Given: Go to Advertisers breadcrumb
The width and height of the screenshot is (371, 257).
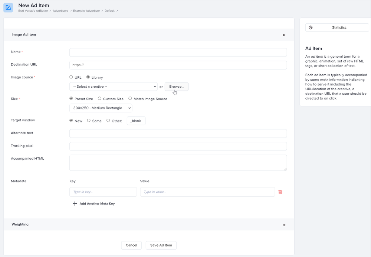Looking at the screenshot, I should coord(60,11).
